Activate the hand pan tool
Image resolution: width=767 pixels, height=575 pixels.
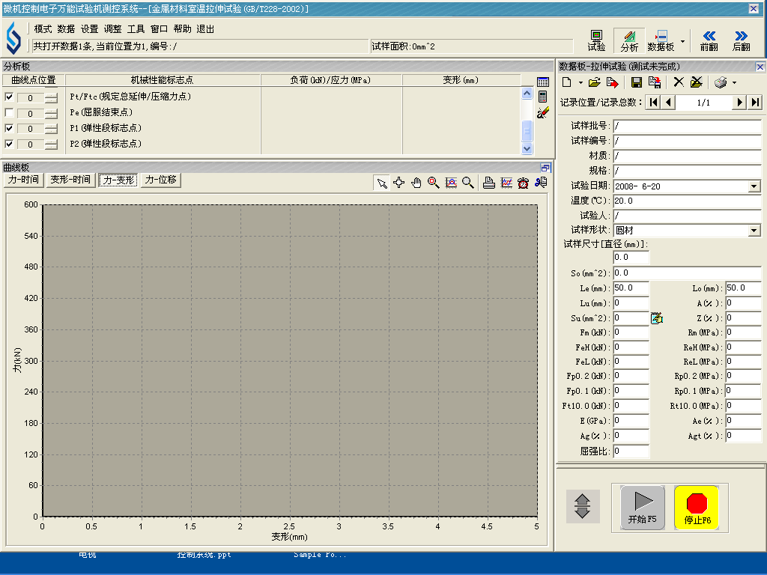416,182
